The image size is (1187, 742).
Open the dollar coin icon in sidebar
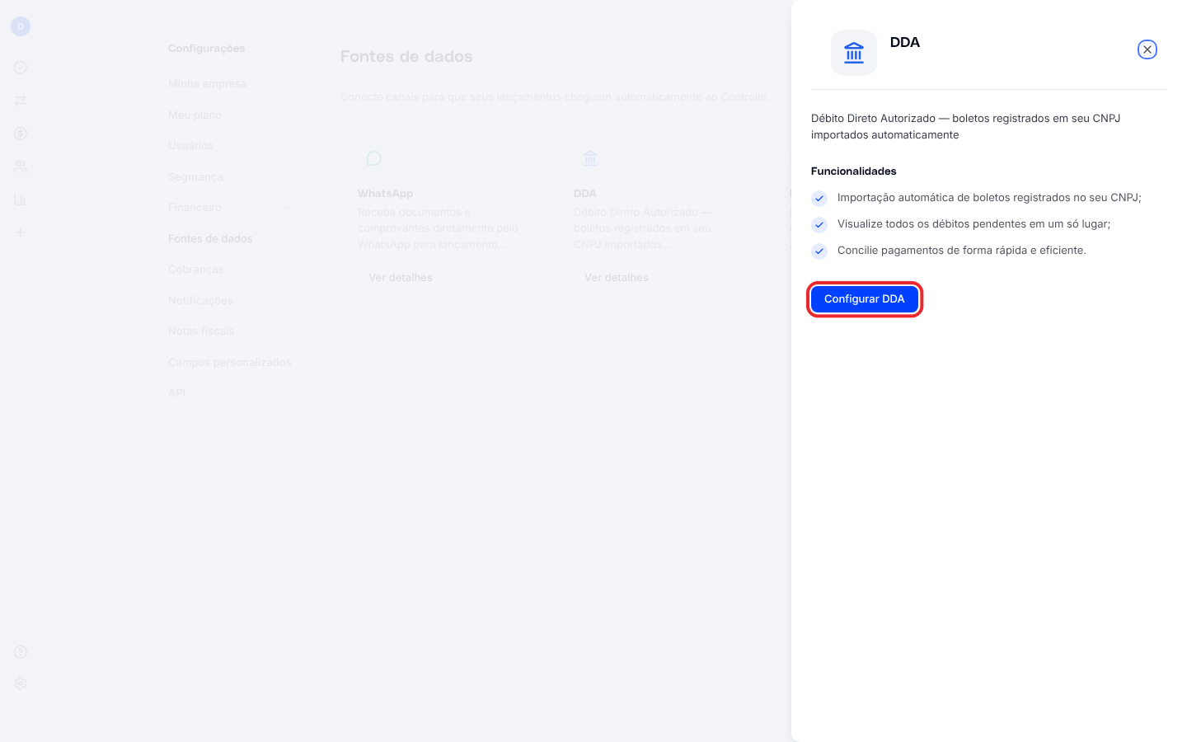(21, 134)
